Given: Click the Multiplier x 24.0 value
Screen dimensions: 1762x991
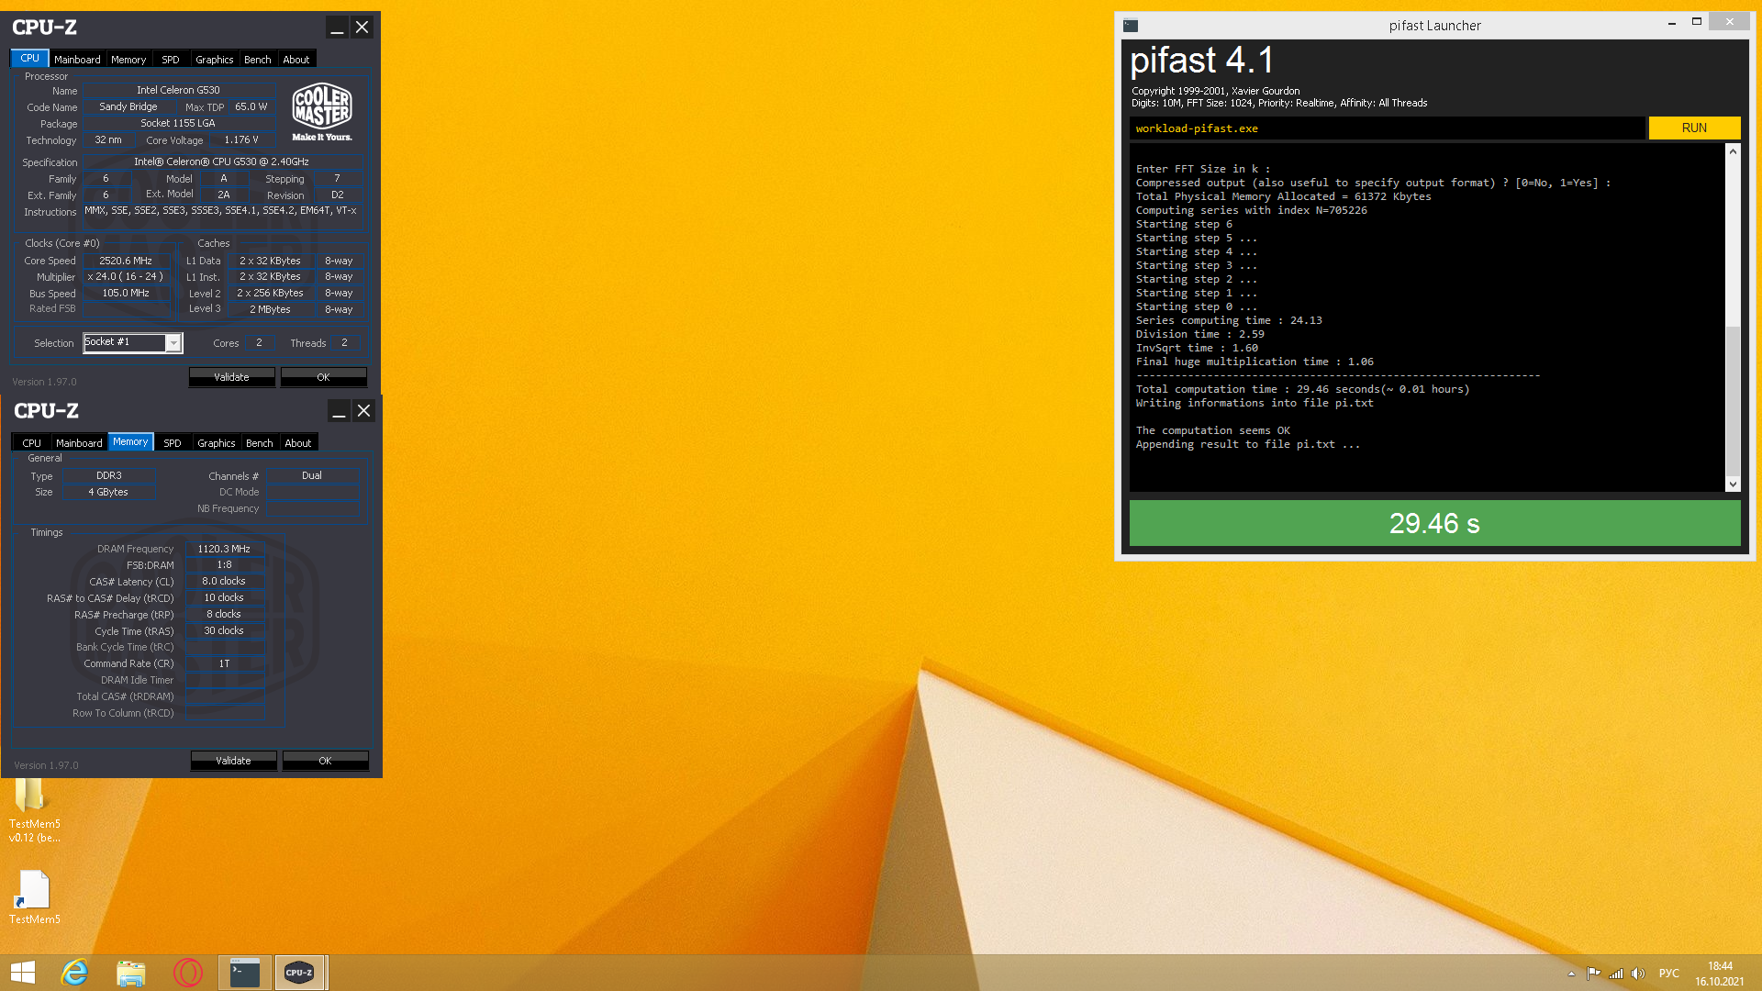Looking at the screenshot, I should 127,276.
